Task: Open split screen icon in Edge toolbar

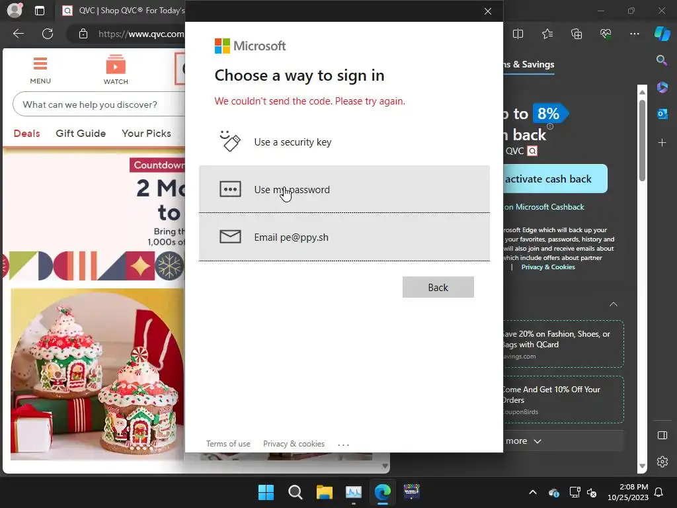Action: tap(518, 34)
